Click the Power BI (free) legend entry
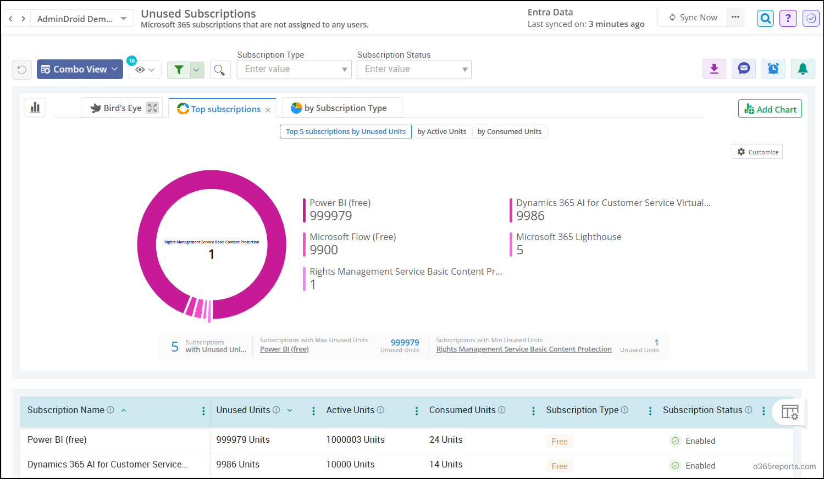 337,210
